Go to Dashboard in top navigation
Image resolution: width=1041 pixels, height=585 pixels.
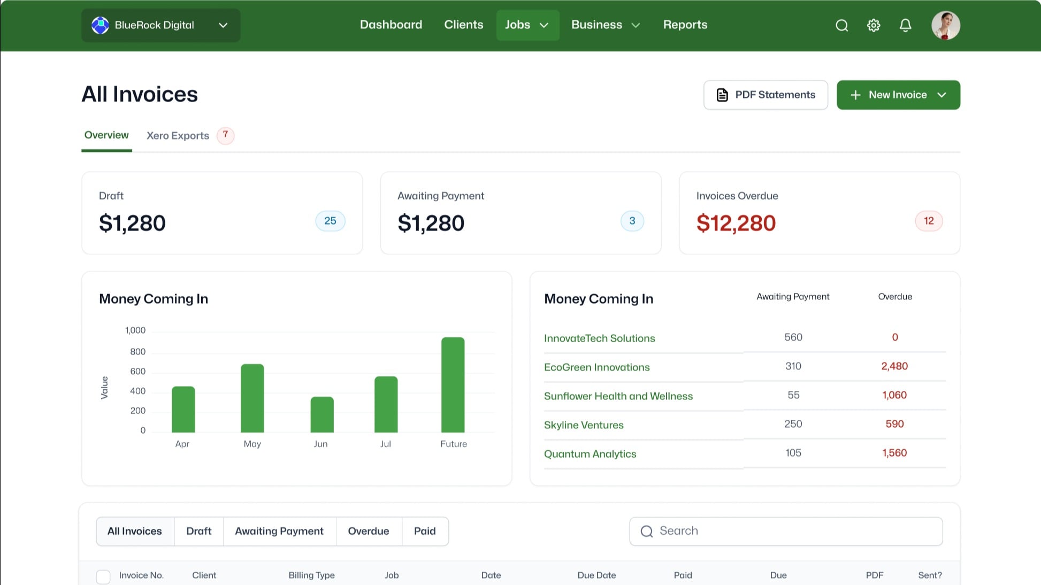click(391, 25)
